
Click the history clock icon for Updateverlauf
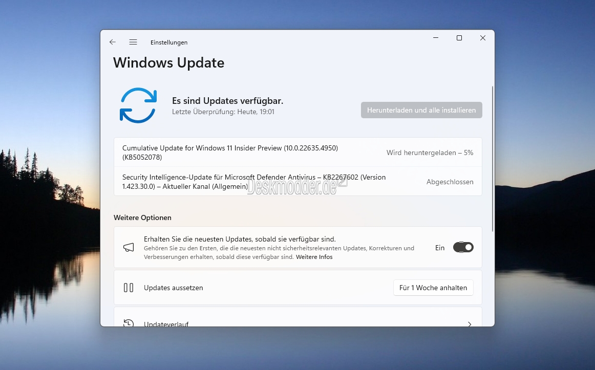point(129,323)
